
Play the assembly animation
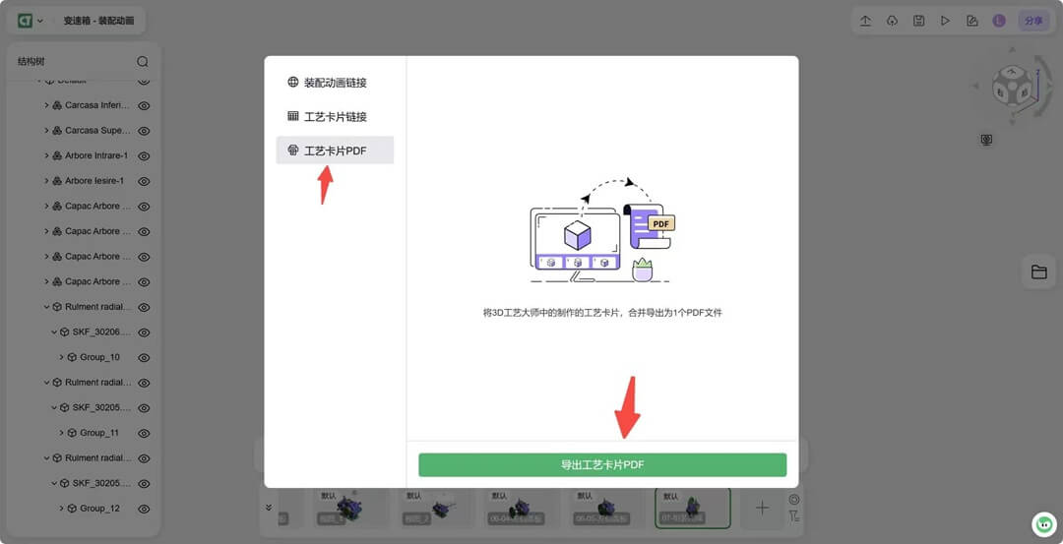[945, 21]
